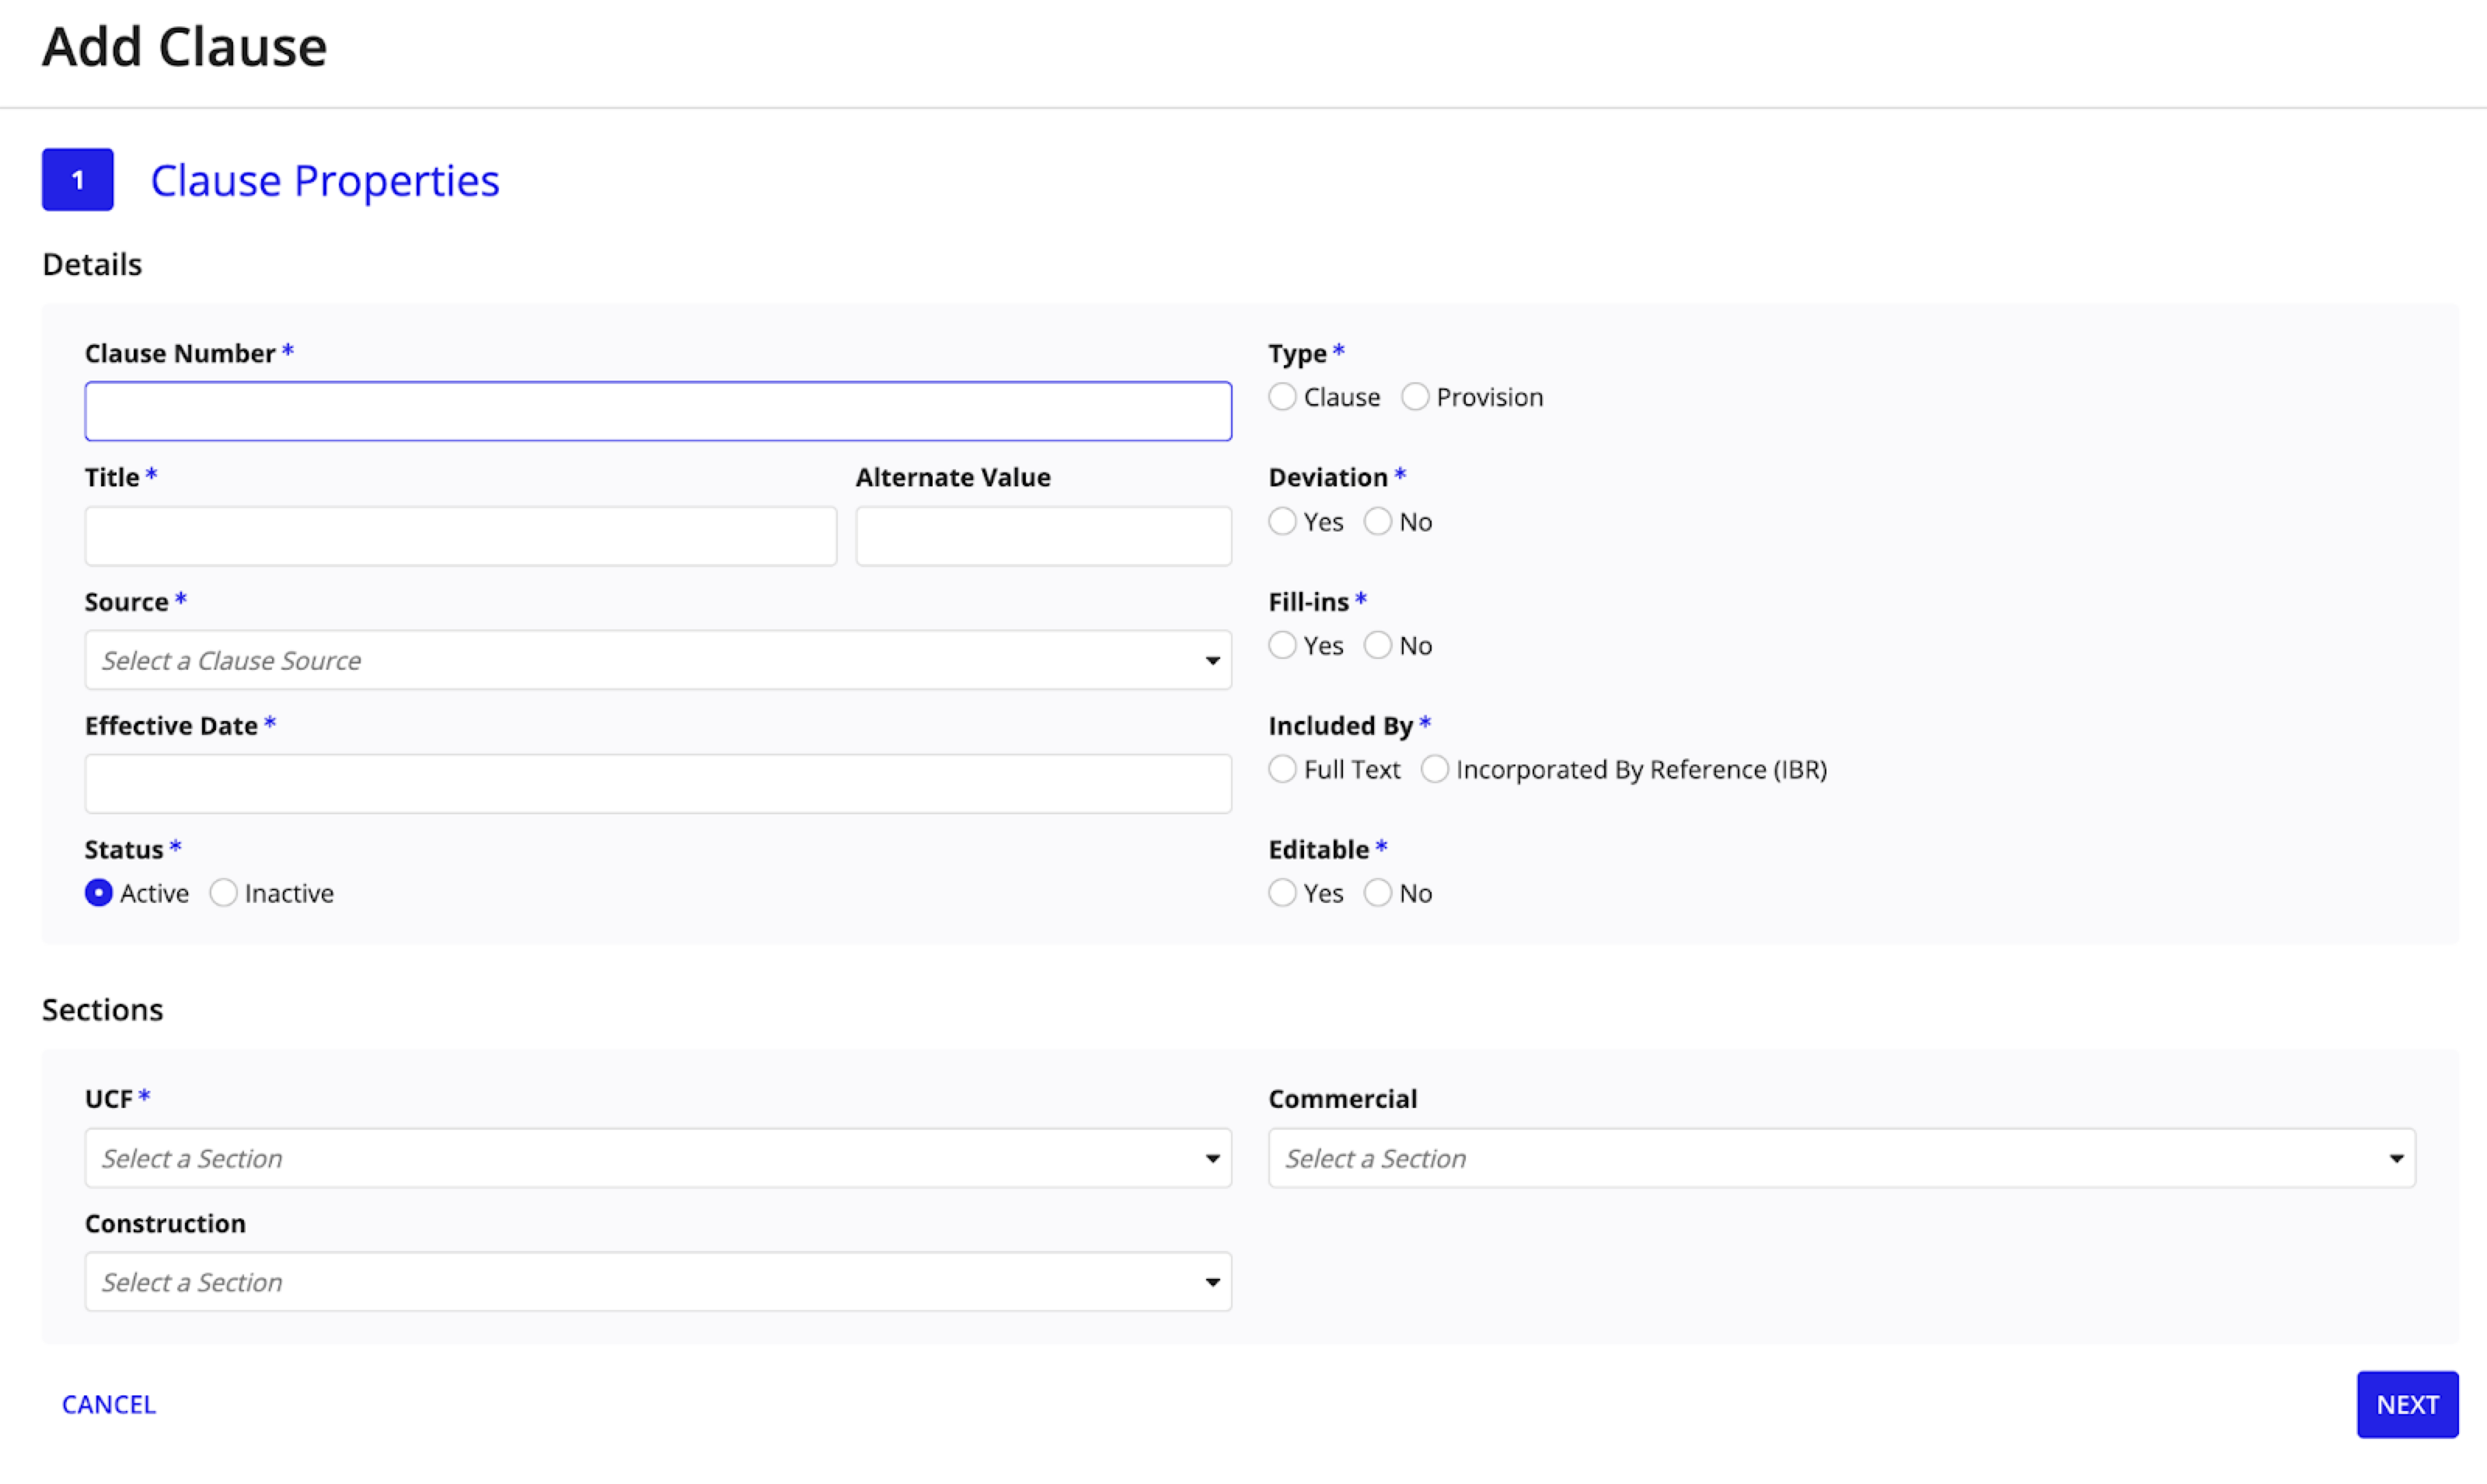Set Status to Inactive
2487x1484 pixels.
point(223,893)
